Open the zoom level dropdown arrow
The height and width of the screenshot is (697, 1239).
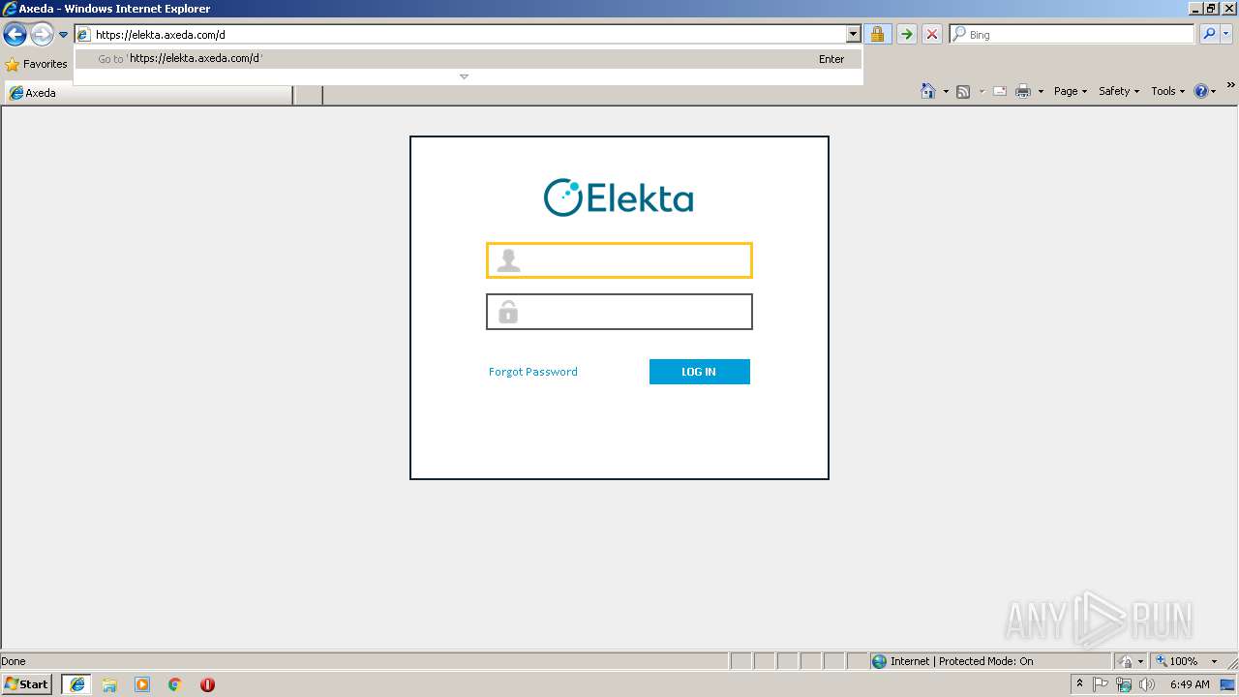1214,661
